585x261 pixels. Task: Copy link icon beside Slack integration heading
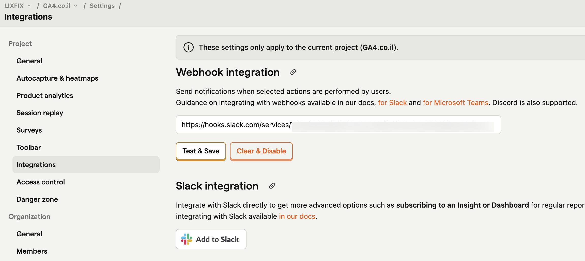point(272,186)
